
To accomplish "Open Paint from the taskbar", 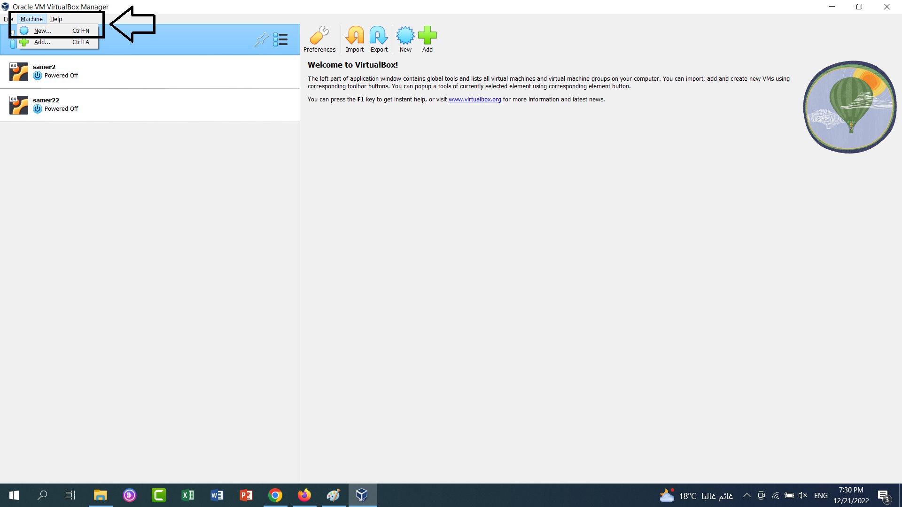I will [334, 495].
